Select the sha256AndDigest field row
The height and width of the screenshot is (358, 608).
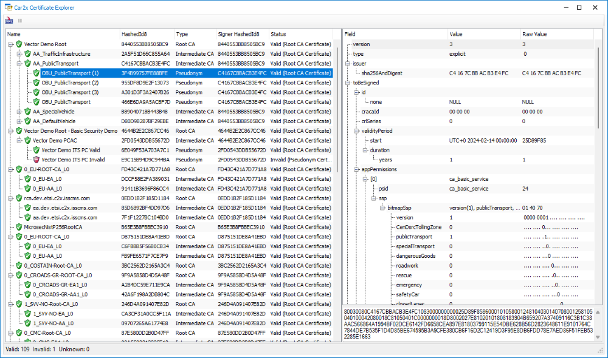point(468,73)
